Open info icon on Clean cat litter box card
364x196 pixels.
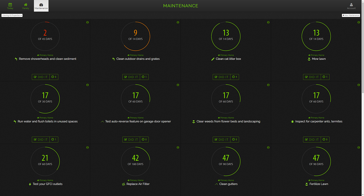(x=268, y=23)
